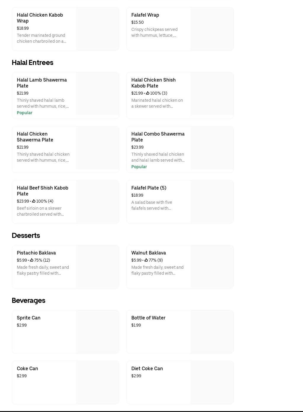The image size is (303, 412).
Task: Click the Walnut Baklava image placeholder
Action: click(x=212, y=267)
